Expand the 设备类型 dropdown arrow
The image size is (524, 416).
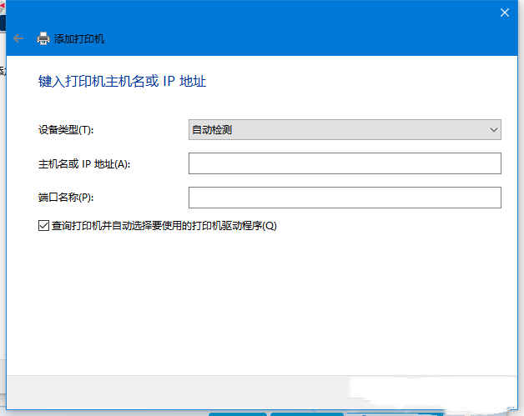493,129
